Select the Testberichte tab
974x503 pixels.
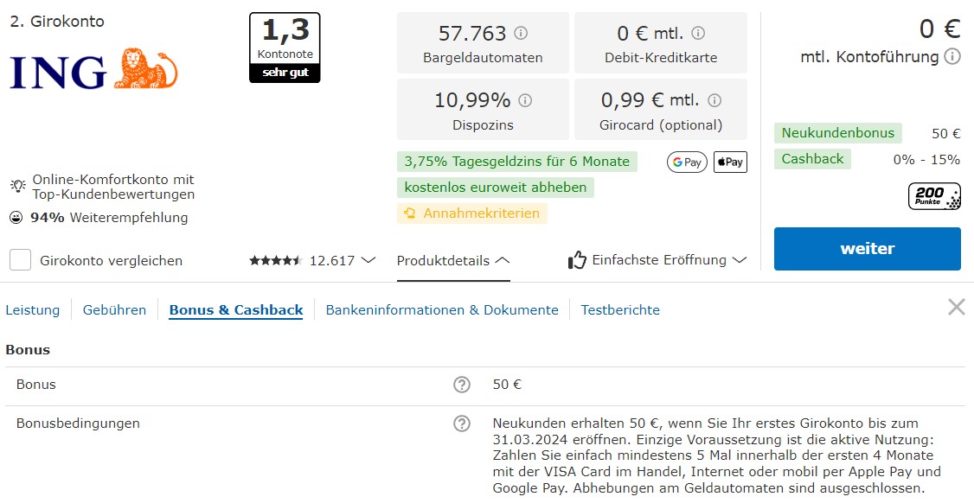click(x=620, y=310)
